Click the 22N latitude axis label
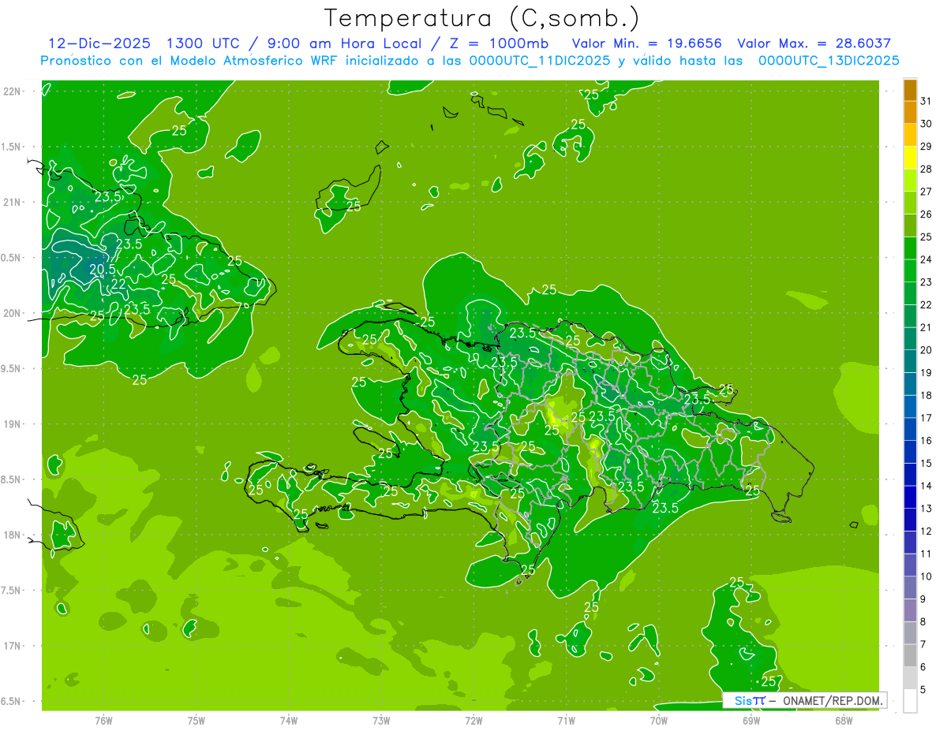The width and height of the screenshot is (947, 731). (x=12, y=91)
